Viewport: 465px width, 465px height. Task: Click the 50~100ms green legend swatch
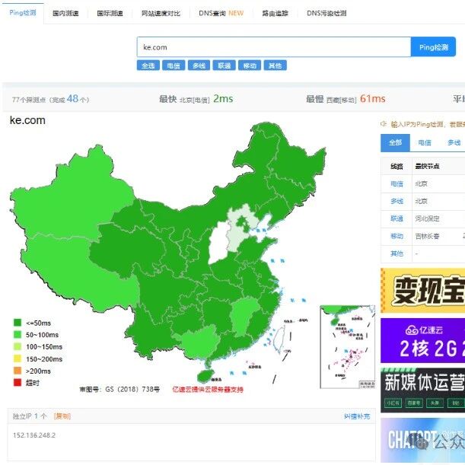tap(18, 335)
